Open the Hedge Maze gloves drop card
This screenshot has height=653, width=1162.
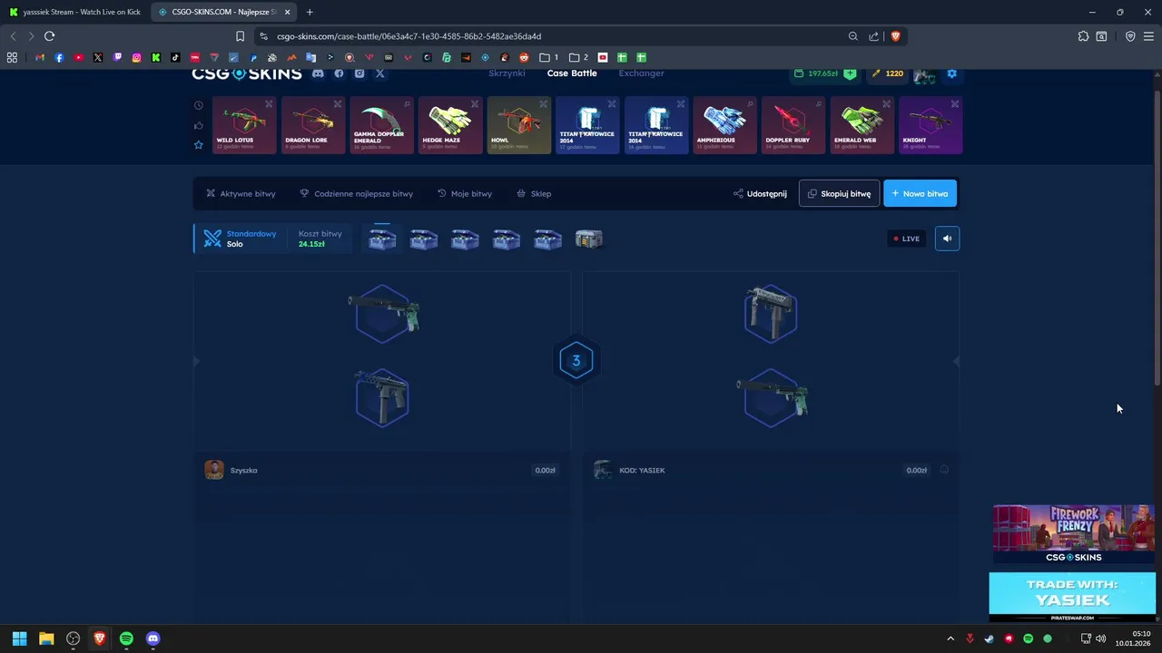click(x=450, y=125)
